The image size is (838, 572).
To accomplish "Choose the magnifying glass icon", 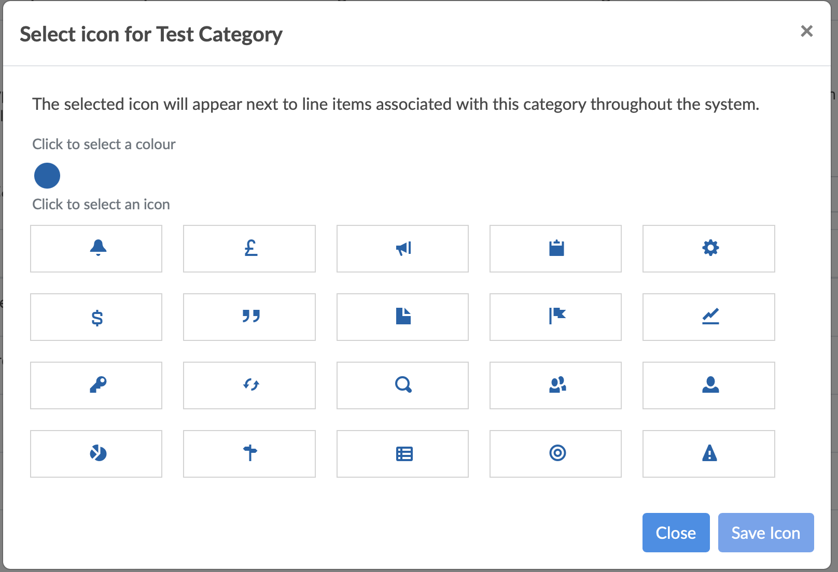I will click(x=402, y=385).
